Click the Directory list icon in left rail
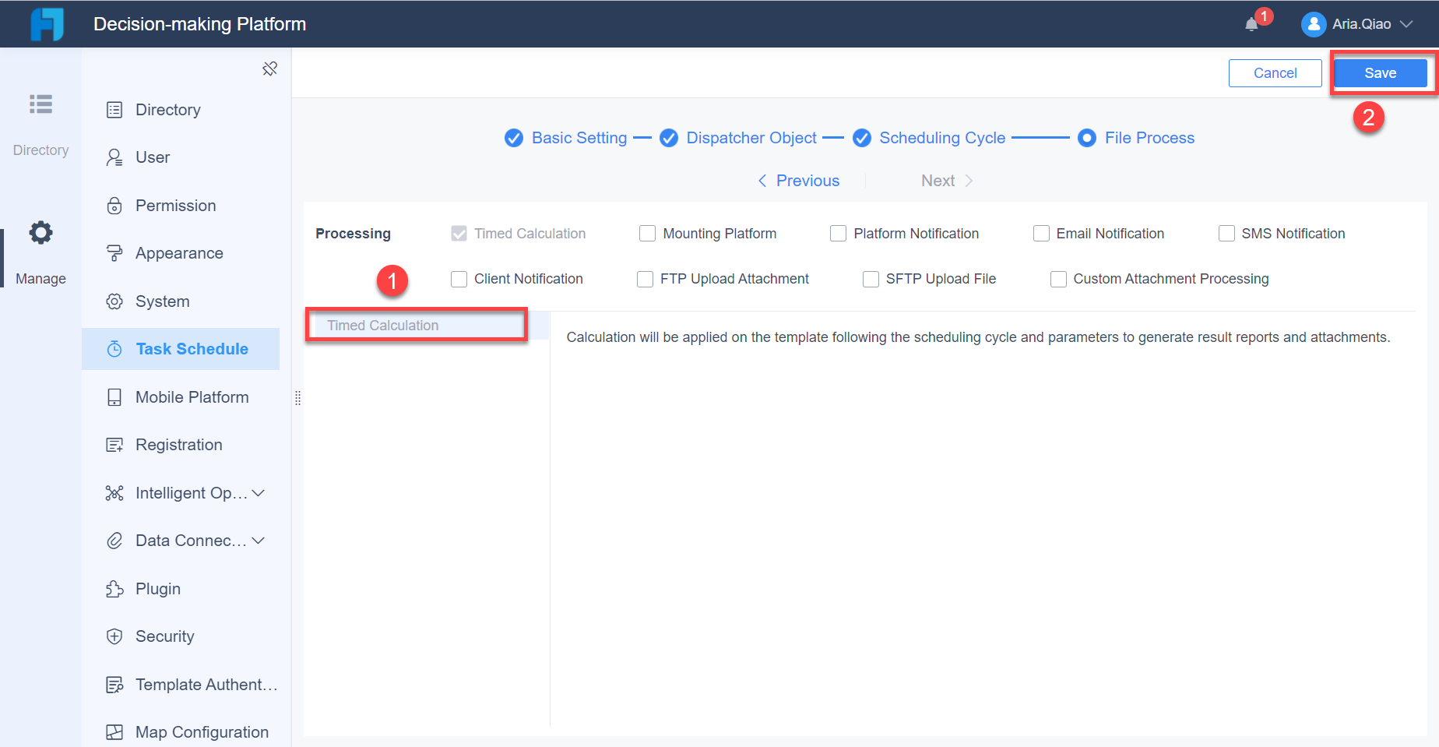The width and height of the screenshot is (1439, 747). [40, 104]
